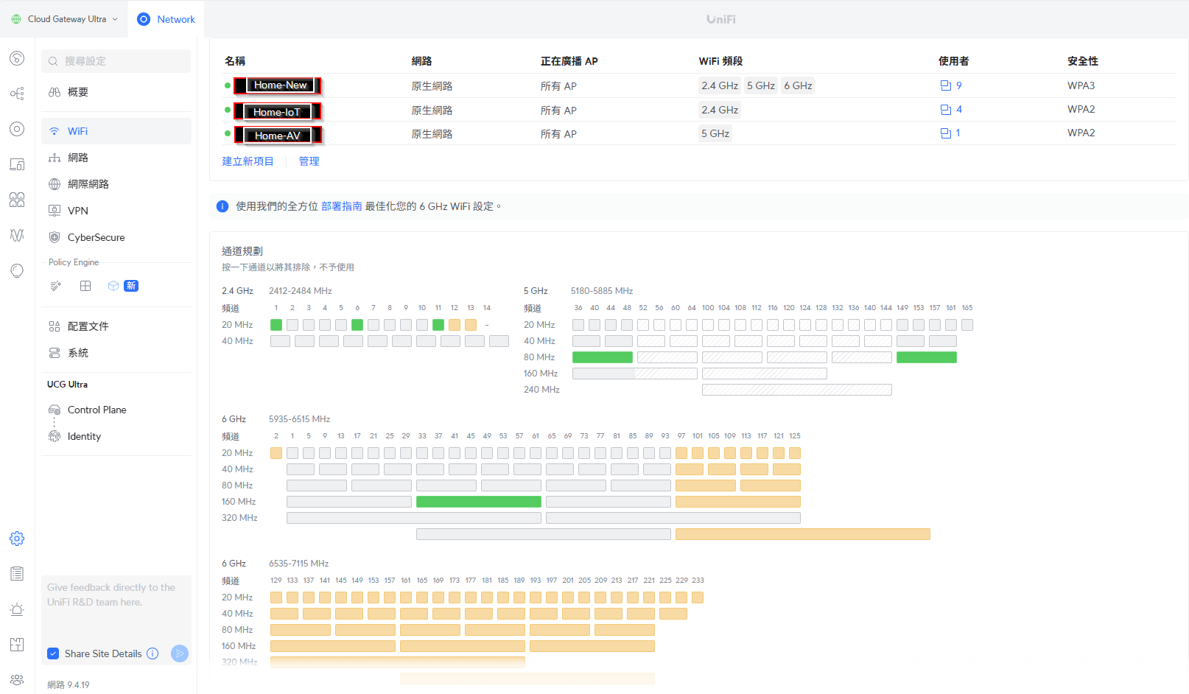Click the client icon for Home-AV users

point(946,133)
